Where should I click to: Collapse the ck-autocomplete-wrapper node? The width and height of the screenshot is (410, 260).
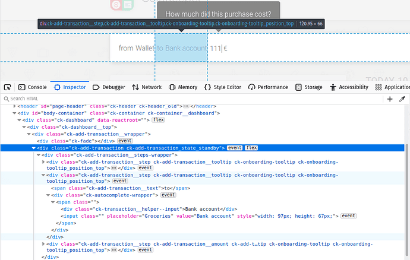[48, 195]
